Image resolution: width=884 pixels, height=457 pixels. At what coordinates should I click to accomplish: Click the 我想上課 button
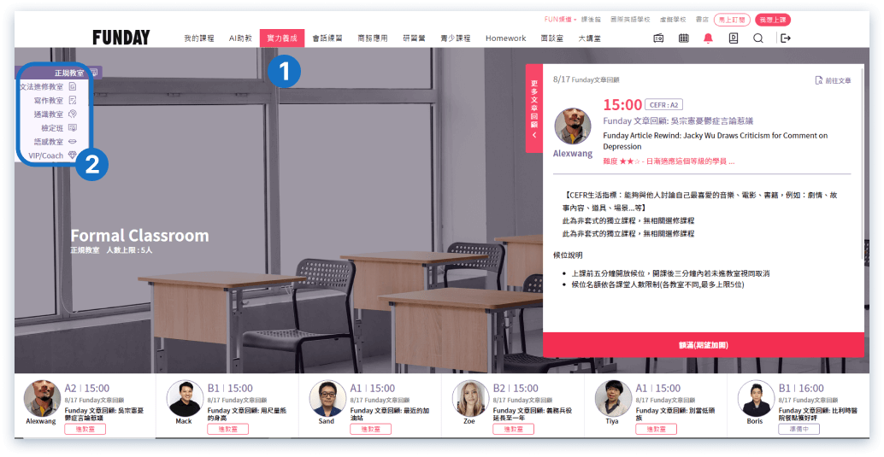pyautogui.click(x=774, y=19)
